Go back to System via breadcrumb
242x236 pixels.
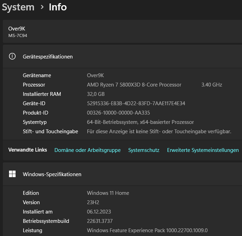[x=18, y=7]
